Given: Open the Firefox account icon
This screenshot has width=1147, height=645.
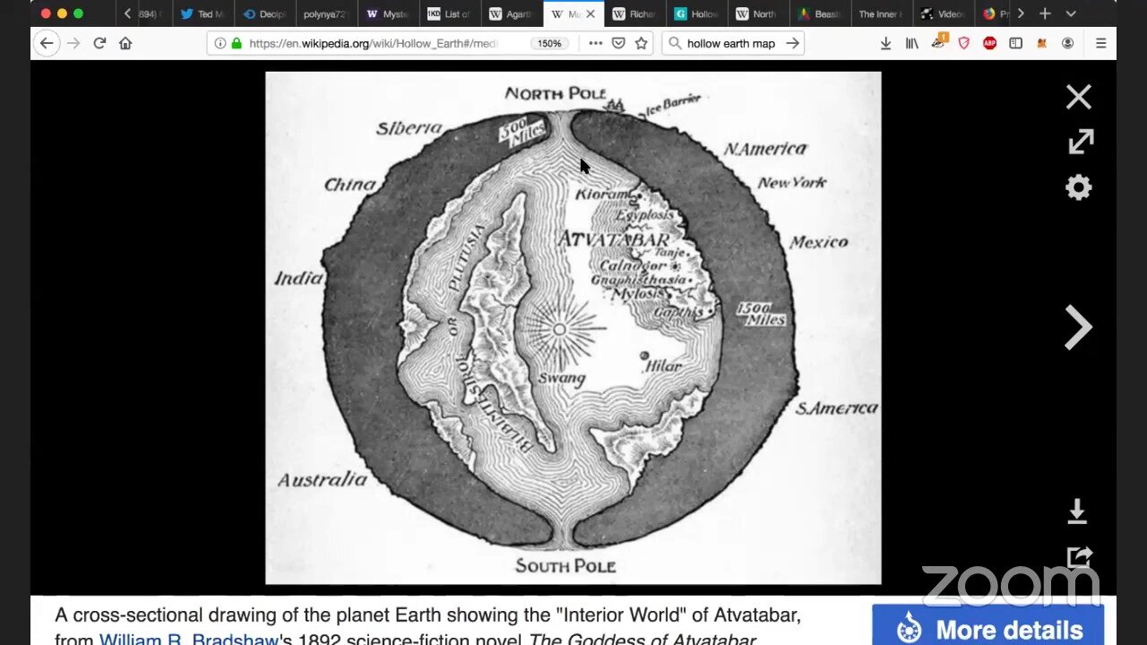Looking at the screenshot, I should (1067, 43).
